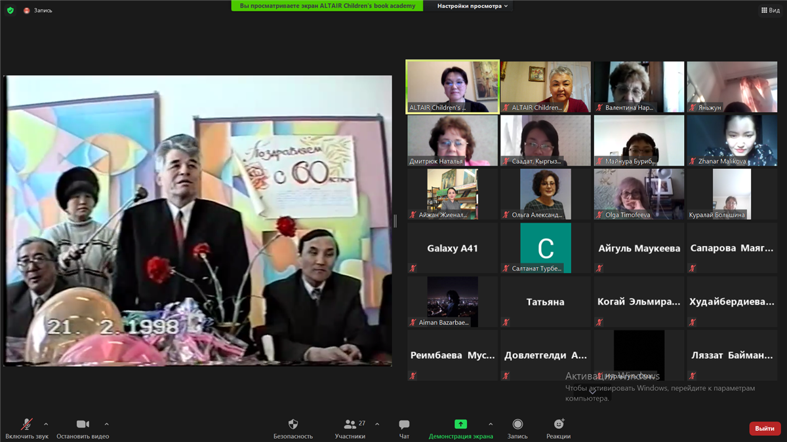The image size is (787, 442).
Task: Click the green screen sharing notification banner
Action: click(x=327, y=6)
